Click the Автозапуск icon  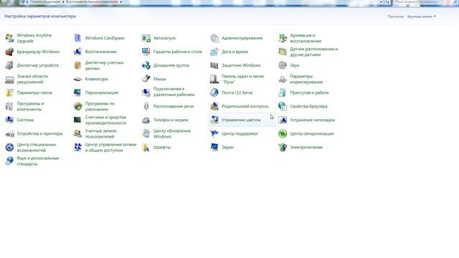pos(146,38)
